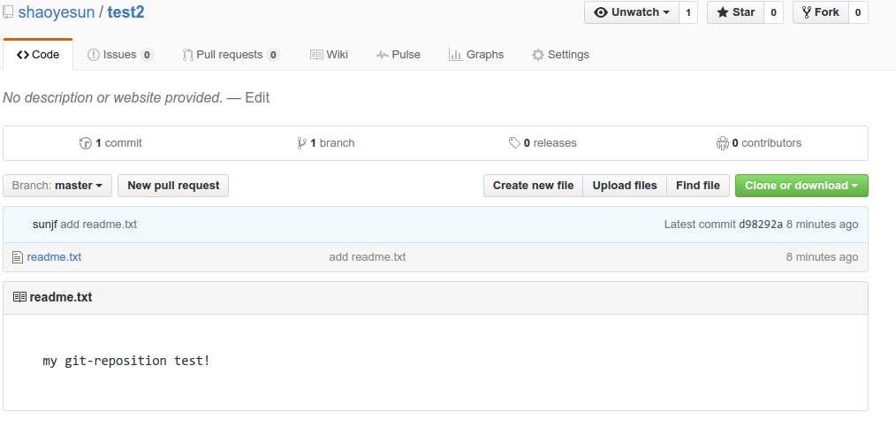896x427 pixels.
Task: Switch to the Code tab
Action: coord(38,55)
